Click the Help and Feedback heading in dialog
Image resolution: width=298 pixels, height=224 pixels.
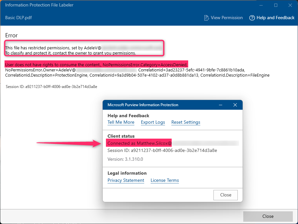(x=128, y=116)
